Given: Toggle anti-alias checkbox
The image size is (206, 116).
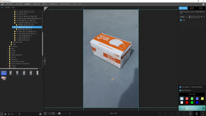Looking at the screenshot, I should click(x=180, y=87).
